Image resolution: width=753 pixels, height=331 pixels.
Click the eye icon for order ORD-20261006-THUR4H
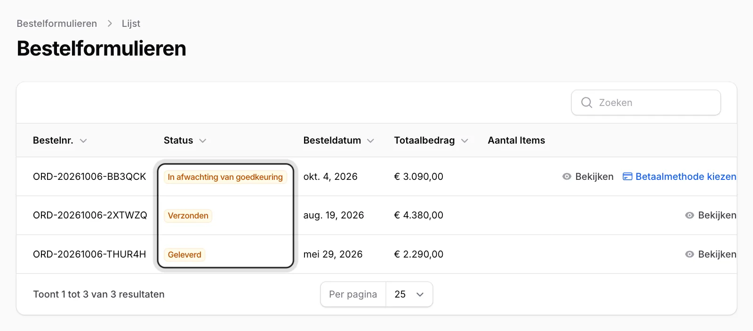(x=689, y=254)
